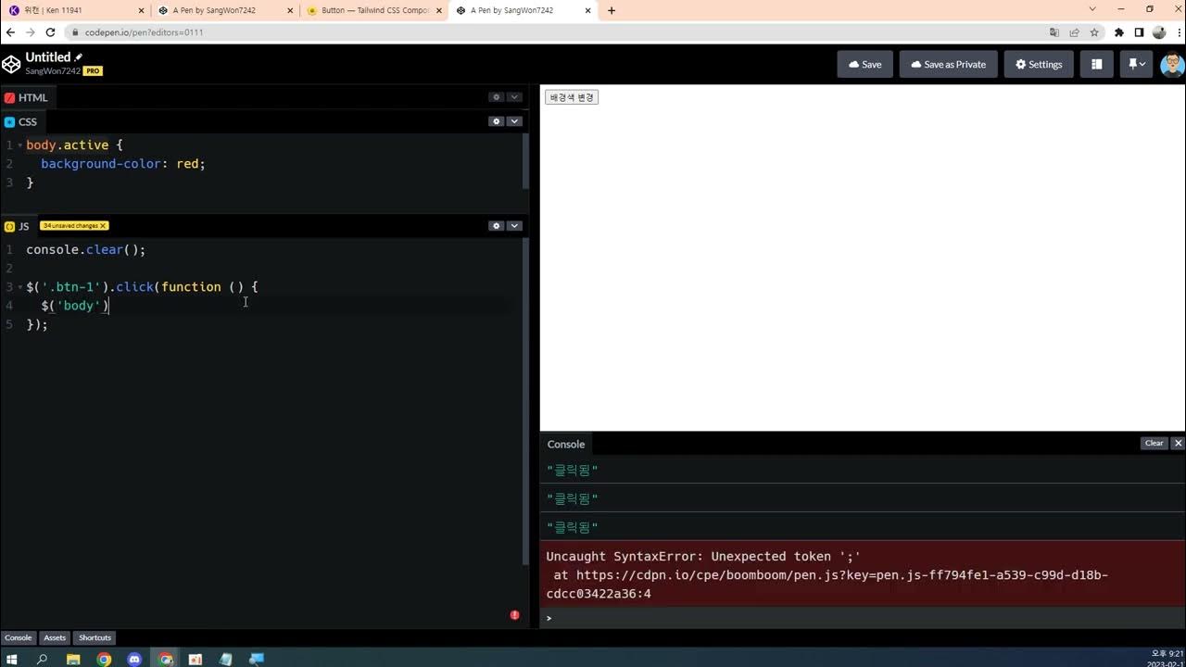Edit the pen title via pencil icon
Screen dimensions: 1186x667
[x=79, y=57]
